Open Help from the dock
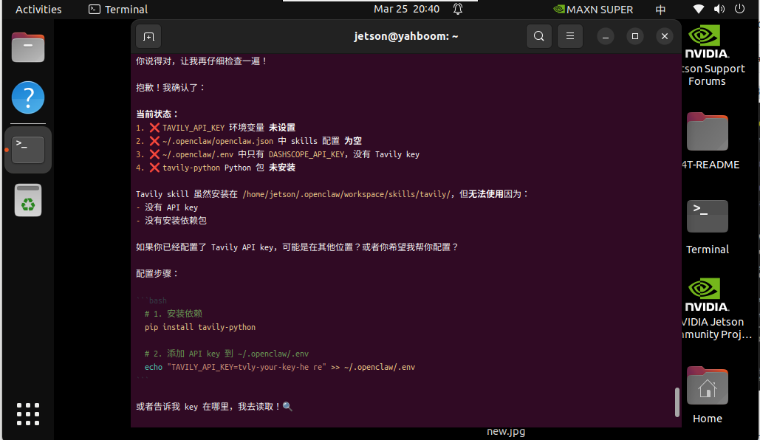Image resolution: width=760 pixels, height=440 pixels. 28,97
